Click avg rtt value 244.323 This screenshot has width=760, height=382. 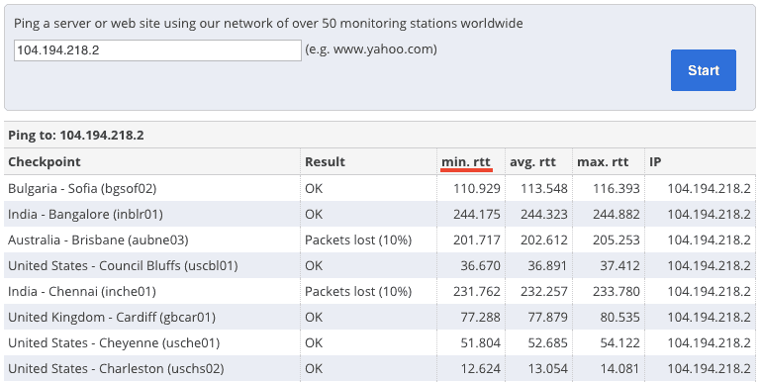tap(544, 215)
